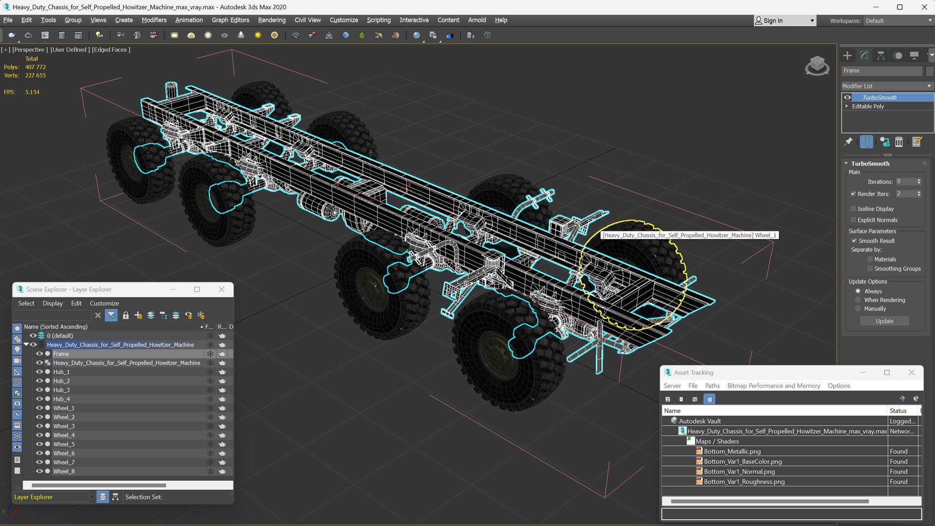Click the Pin Stack icon

pyautogui.click(x=848, y=142)
